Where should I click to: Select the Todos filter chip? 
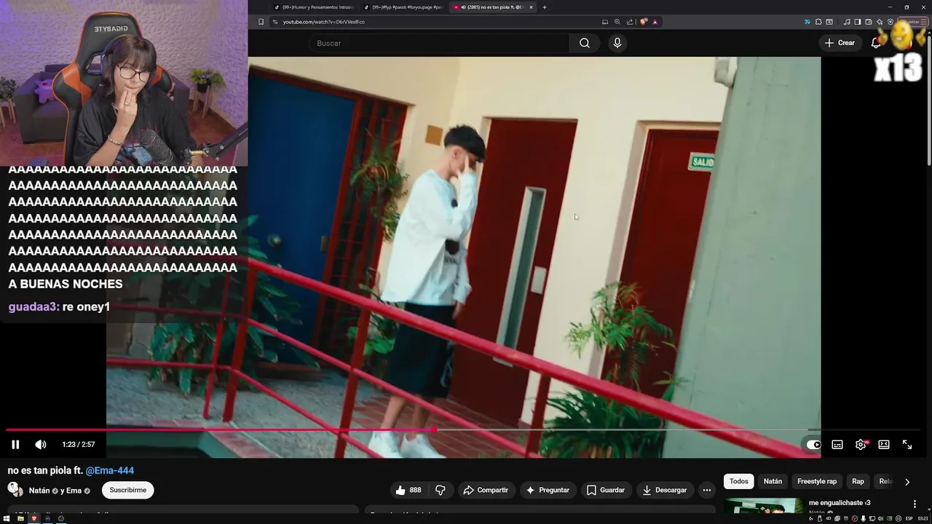(739, 482)
